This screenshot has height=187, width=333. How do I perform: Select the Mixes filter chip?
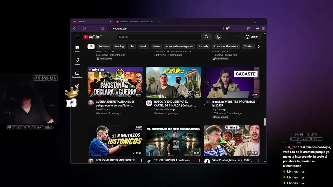point(157,46)
